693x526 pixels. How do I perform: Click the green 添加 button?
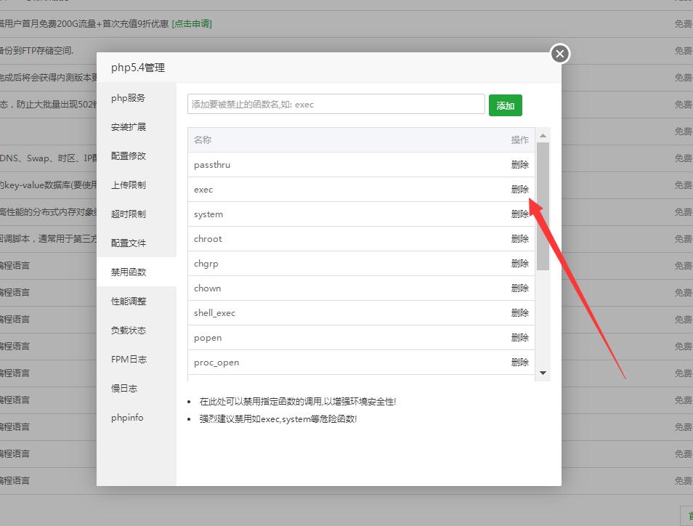[505, 105]
